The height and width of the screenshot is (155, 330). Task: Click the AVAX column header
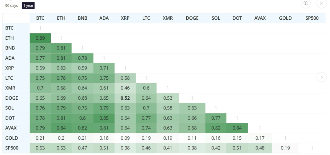(x=260, y=18)
